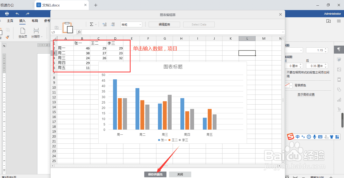
Task: Open the text art sidebar icon
Action: 339,110
